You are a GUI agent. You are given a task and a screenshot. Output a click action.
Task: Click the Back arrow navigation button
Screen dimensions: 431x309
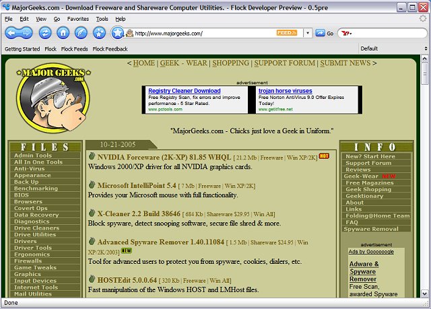13,32
